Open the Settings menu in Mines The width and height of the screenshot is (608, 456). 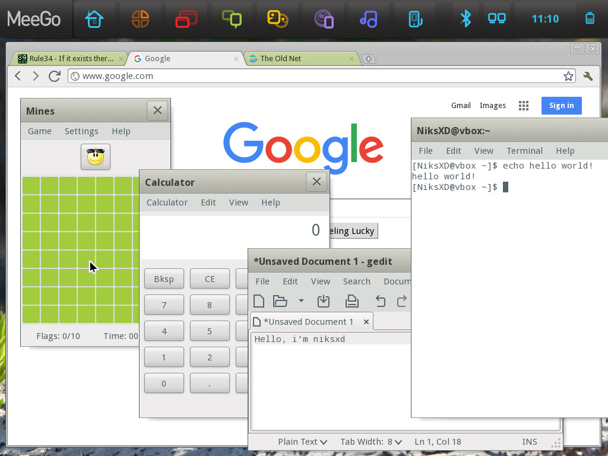(81, 131)
